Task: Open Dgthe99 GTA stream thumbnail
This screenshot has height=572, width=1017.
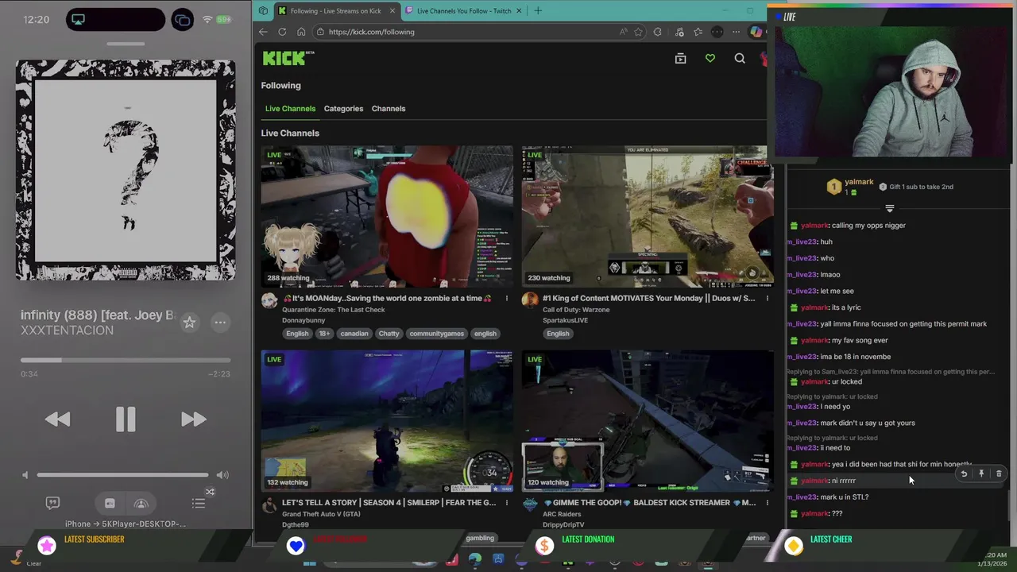Action: coord(387,421)
